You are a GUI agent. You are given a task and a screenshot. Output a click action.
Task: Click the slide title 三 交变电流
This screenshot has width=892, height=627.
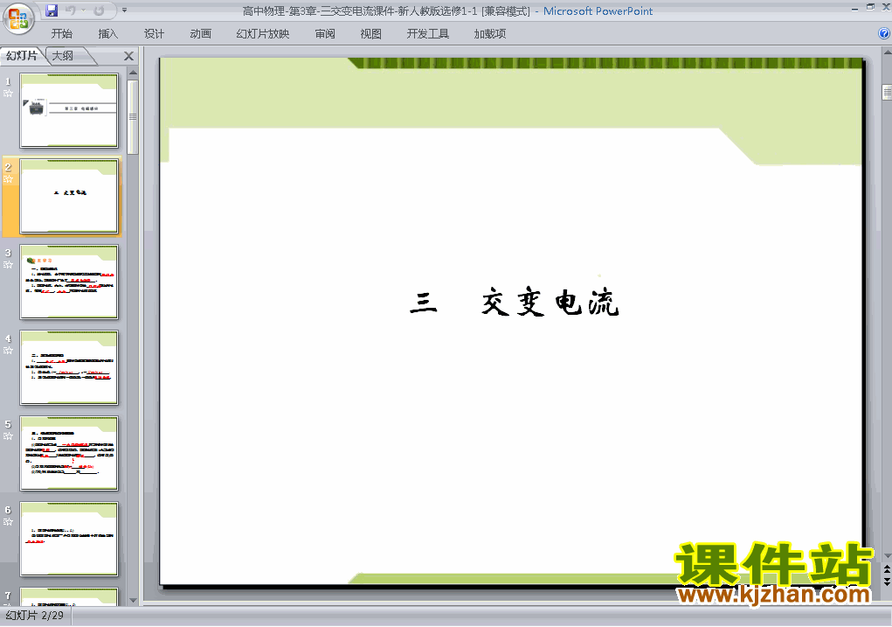[x=514, y=303]
